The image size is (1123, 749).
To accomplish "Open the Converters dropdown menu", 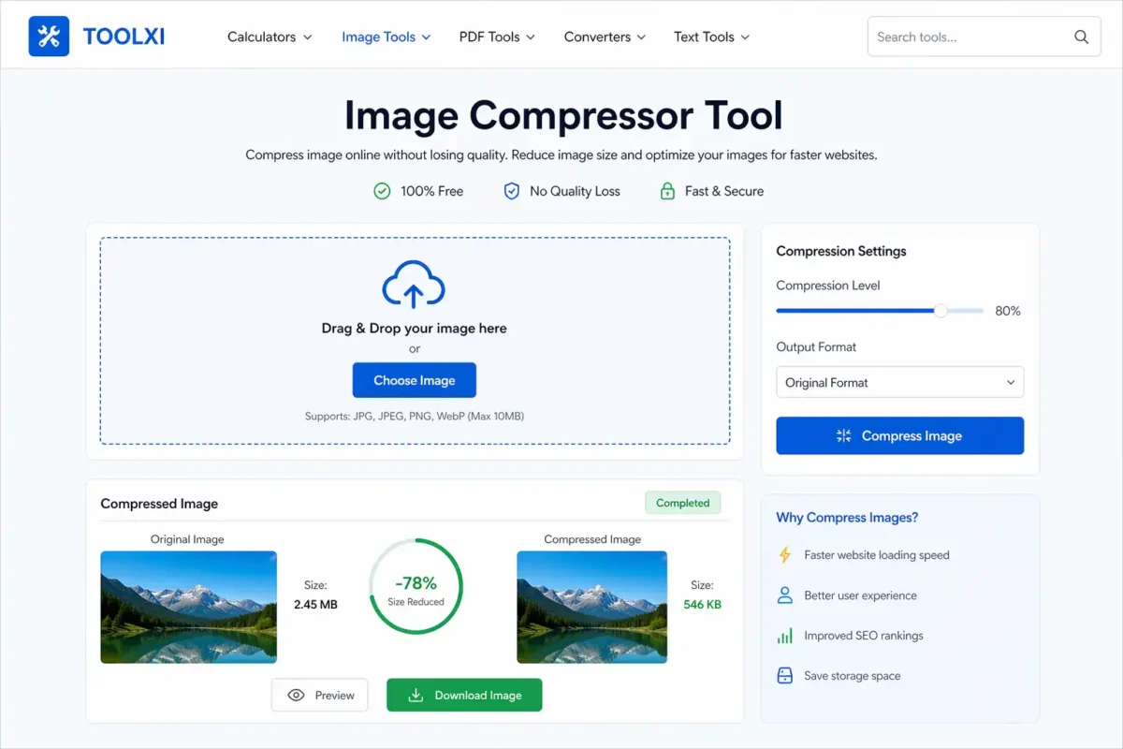I will click(x=605, y=37).
